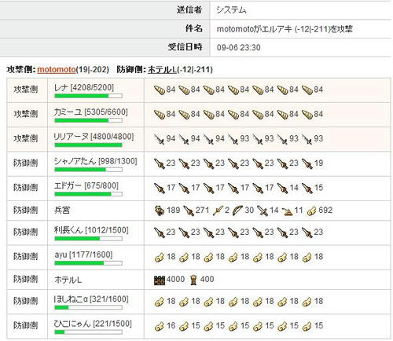Image resolution: width=393 pixels, height=341 pixels.
Task: Open attacker motomoto's profile link
Action: [57, 70]
